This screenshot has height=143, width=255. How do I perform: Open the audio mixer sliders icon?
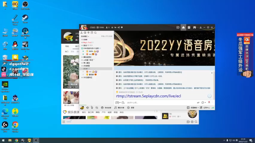pyautogui.click(x=97, y=108)
